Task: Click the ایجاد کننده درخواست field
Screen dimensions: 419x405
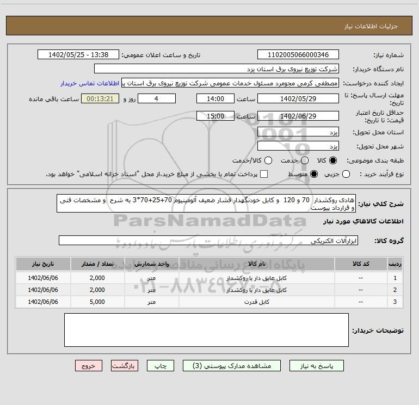Action: tap(230, 83)
